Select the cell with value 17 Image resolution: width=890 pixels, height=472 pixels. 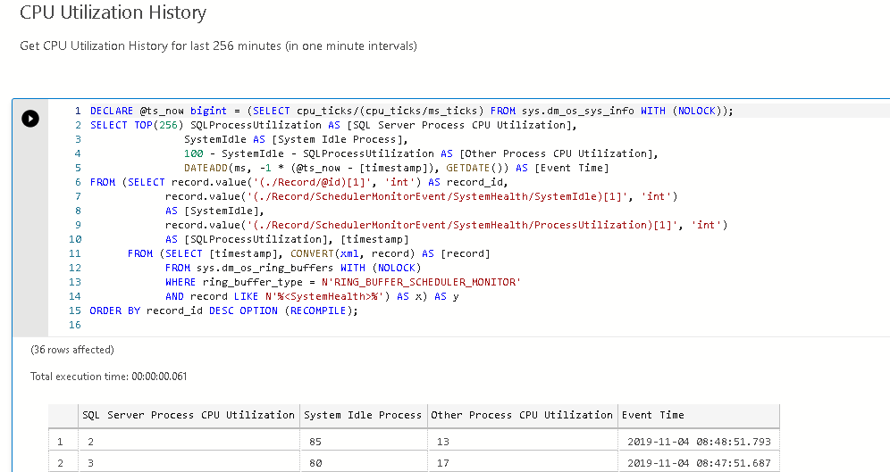(x=521, y=463)
